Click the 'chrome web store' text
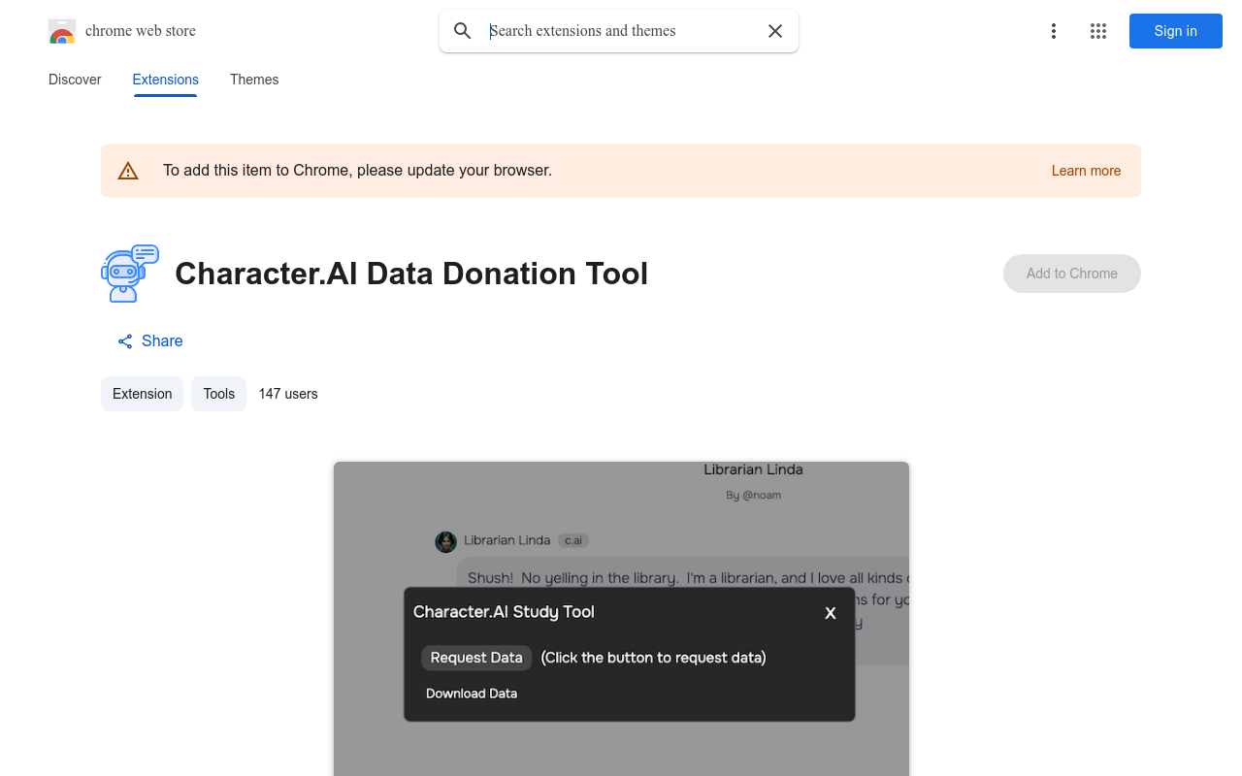Image resolution: width=1242 pixels, height=776 pixels. (x=141, y=31)
